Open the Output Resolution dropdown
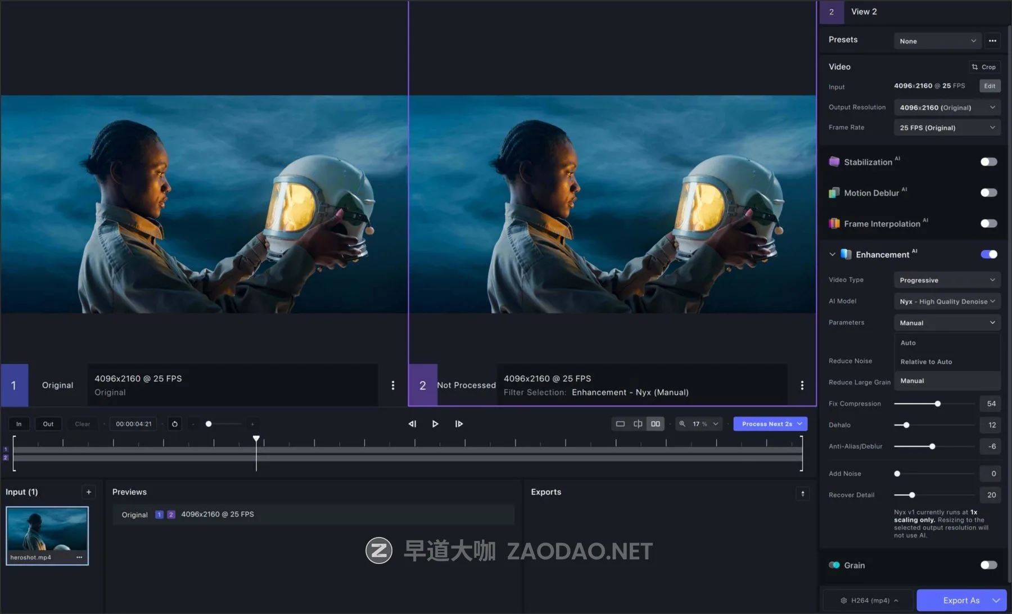 [947, 107]
